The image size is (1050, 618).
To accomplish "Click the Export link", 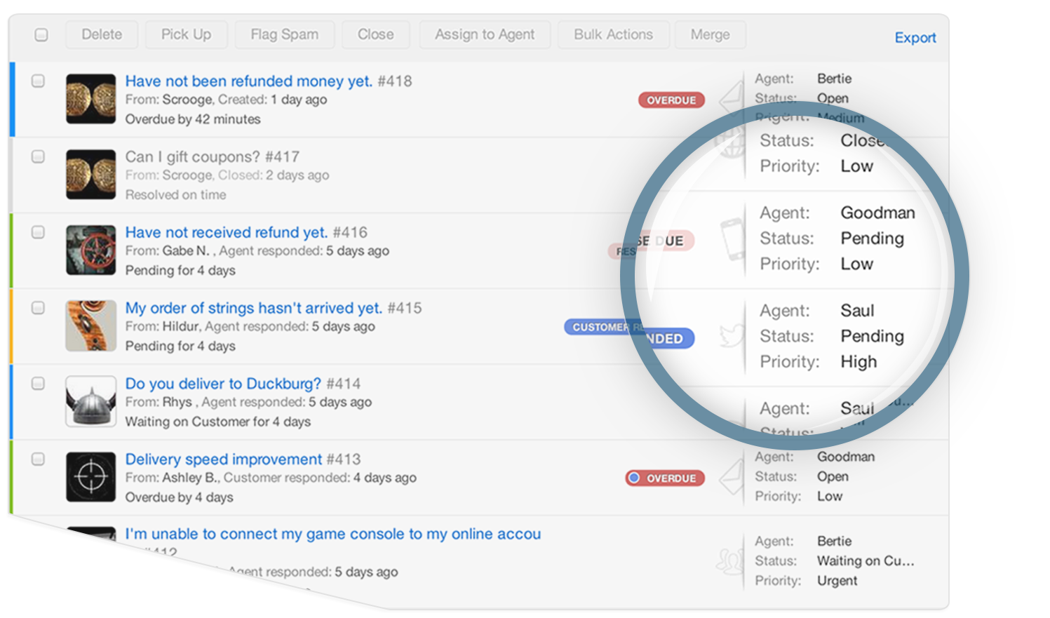I will 915,38.
